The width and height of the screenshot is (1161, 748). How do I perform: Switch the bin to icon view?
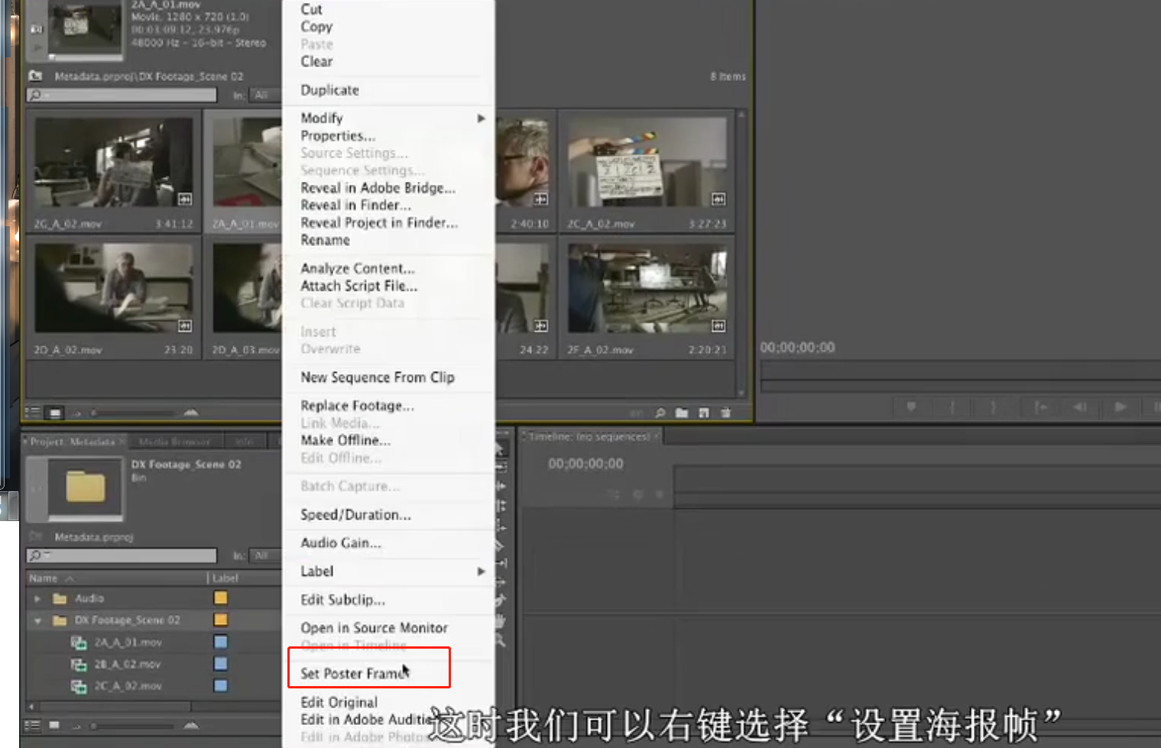[x=55, y=413]
